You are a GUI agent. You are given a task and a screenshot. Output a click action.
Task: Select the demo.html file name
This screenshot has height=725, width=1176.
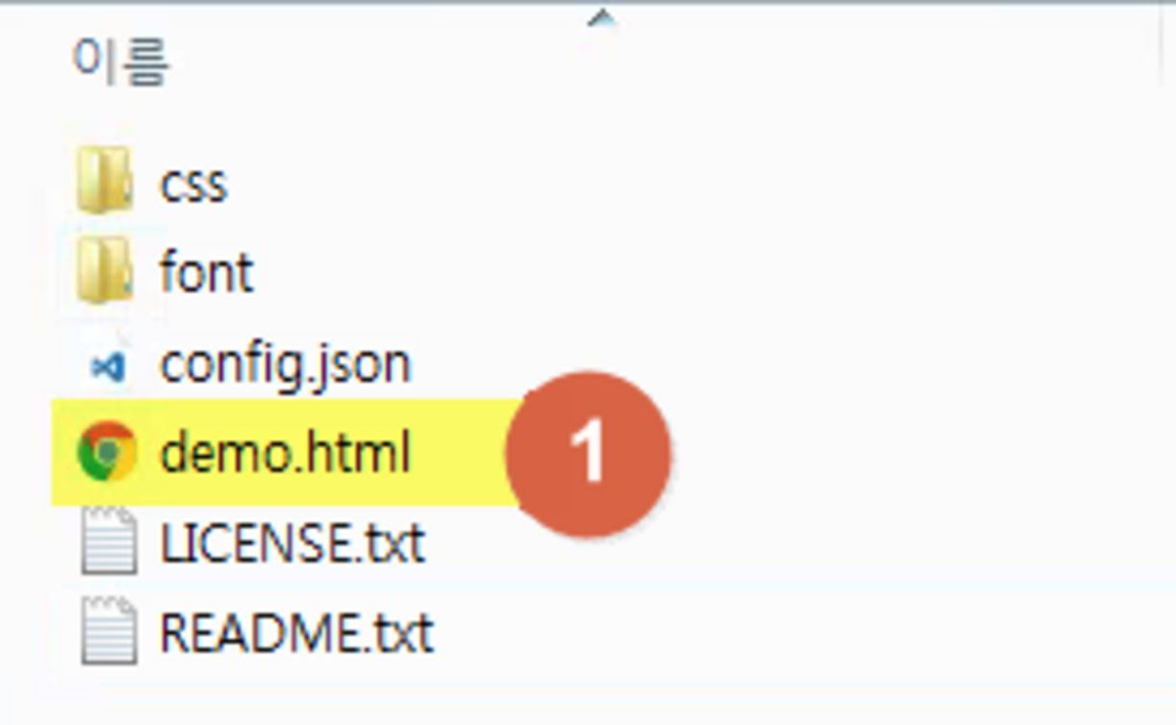[x=285, y=453]
